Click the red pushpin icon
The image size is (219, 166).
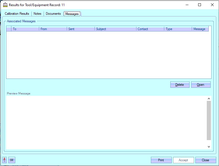(x=5, y=160)
